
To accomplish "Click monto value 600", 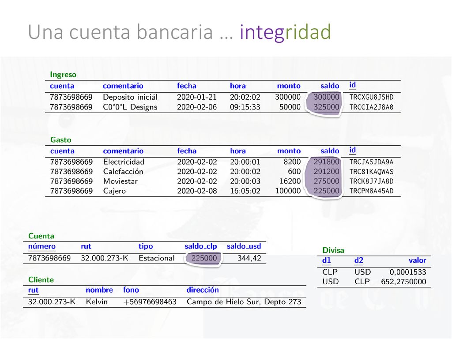I will 294,172.
